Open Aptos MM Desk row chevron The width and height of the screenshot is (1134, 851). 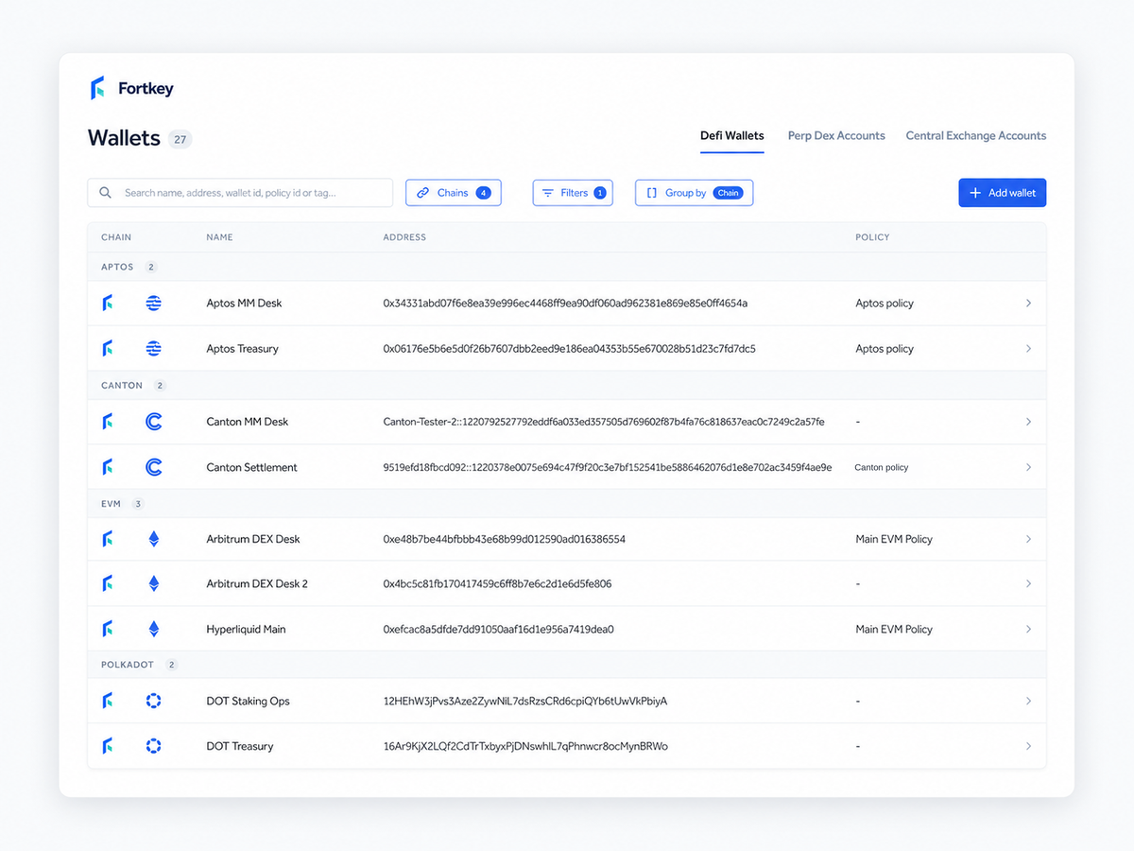pyautogui.click(x=1028, y=304)
